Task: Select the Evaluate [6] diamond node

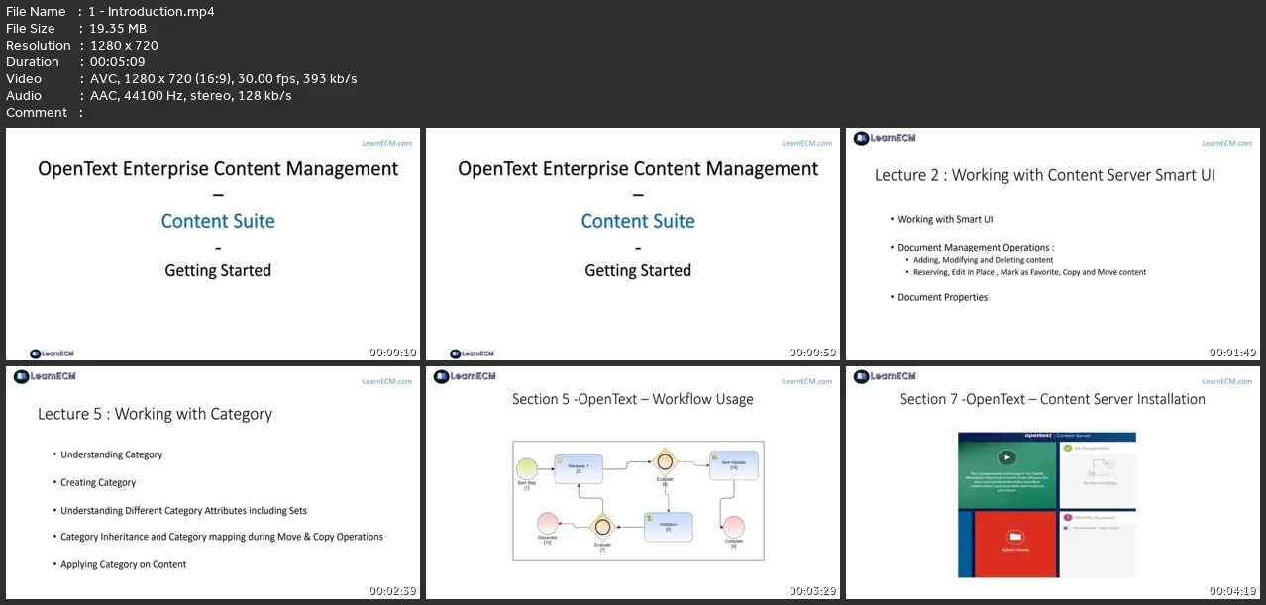Action: pos(665,461)
